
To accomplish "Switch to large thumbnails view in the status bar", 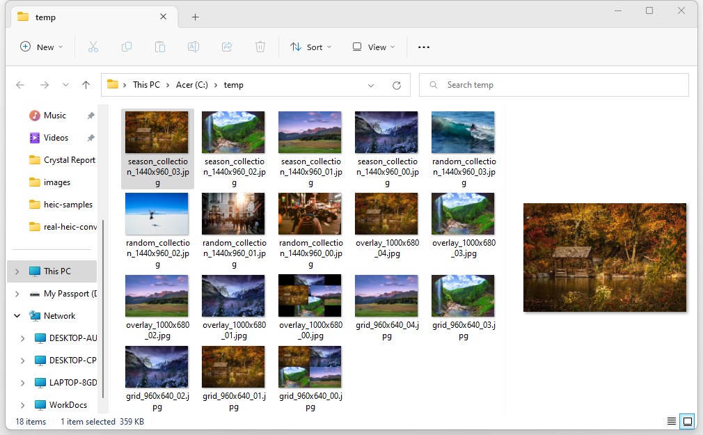I will click(687, 421).
